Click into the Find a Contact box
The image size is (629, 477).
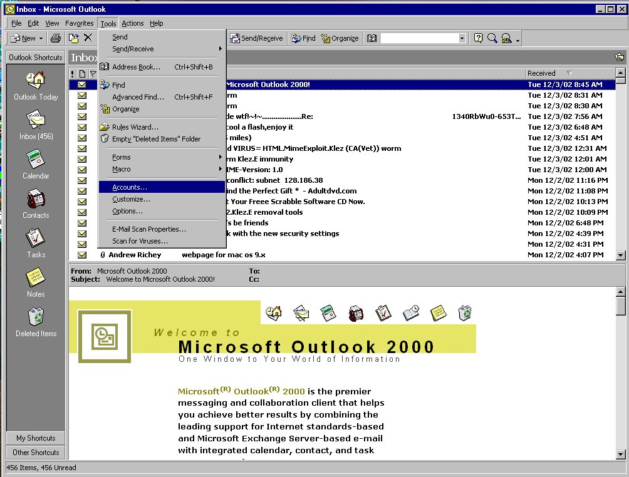click(x=419, y=38)
